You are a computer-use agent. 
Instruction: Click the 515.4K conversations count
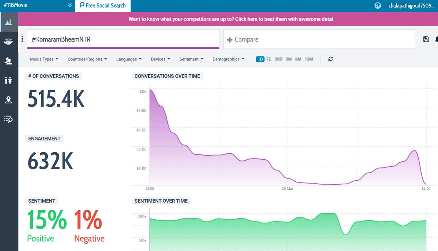pos(56,98)
